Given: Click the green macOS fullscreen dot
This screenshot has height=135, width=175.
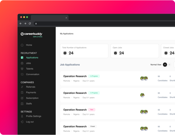Looking at the screenshot, I should pos(27,17).
